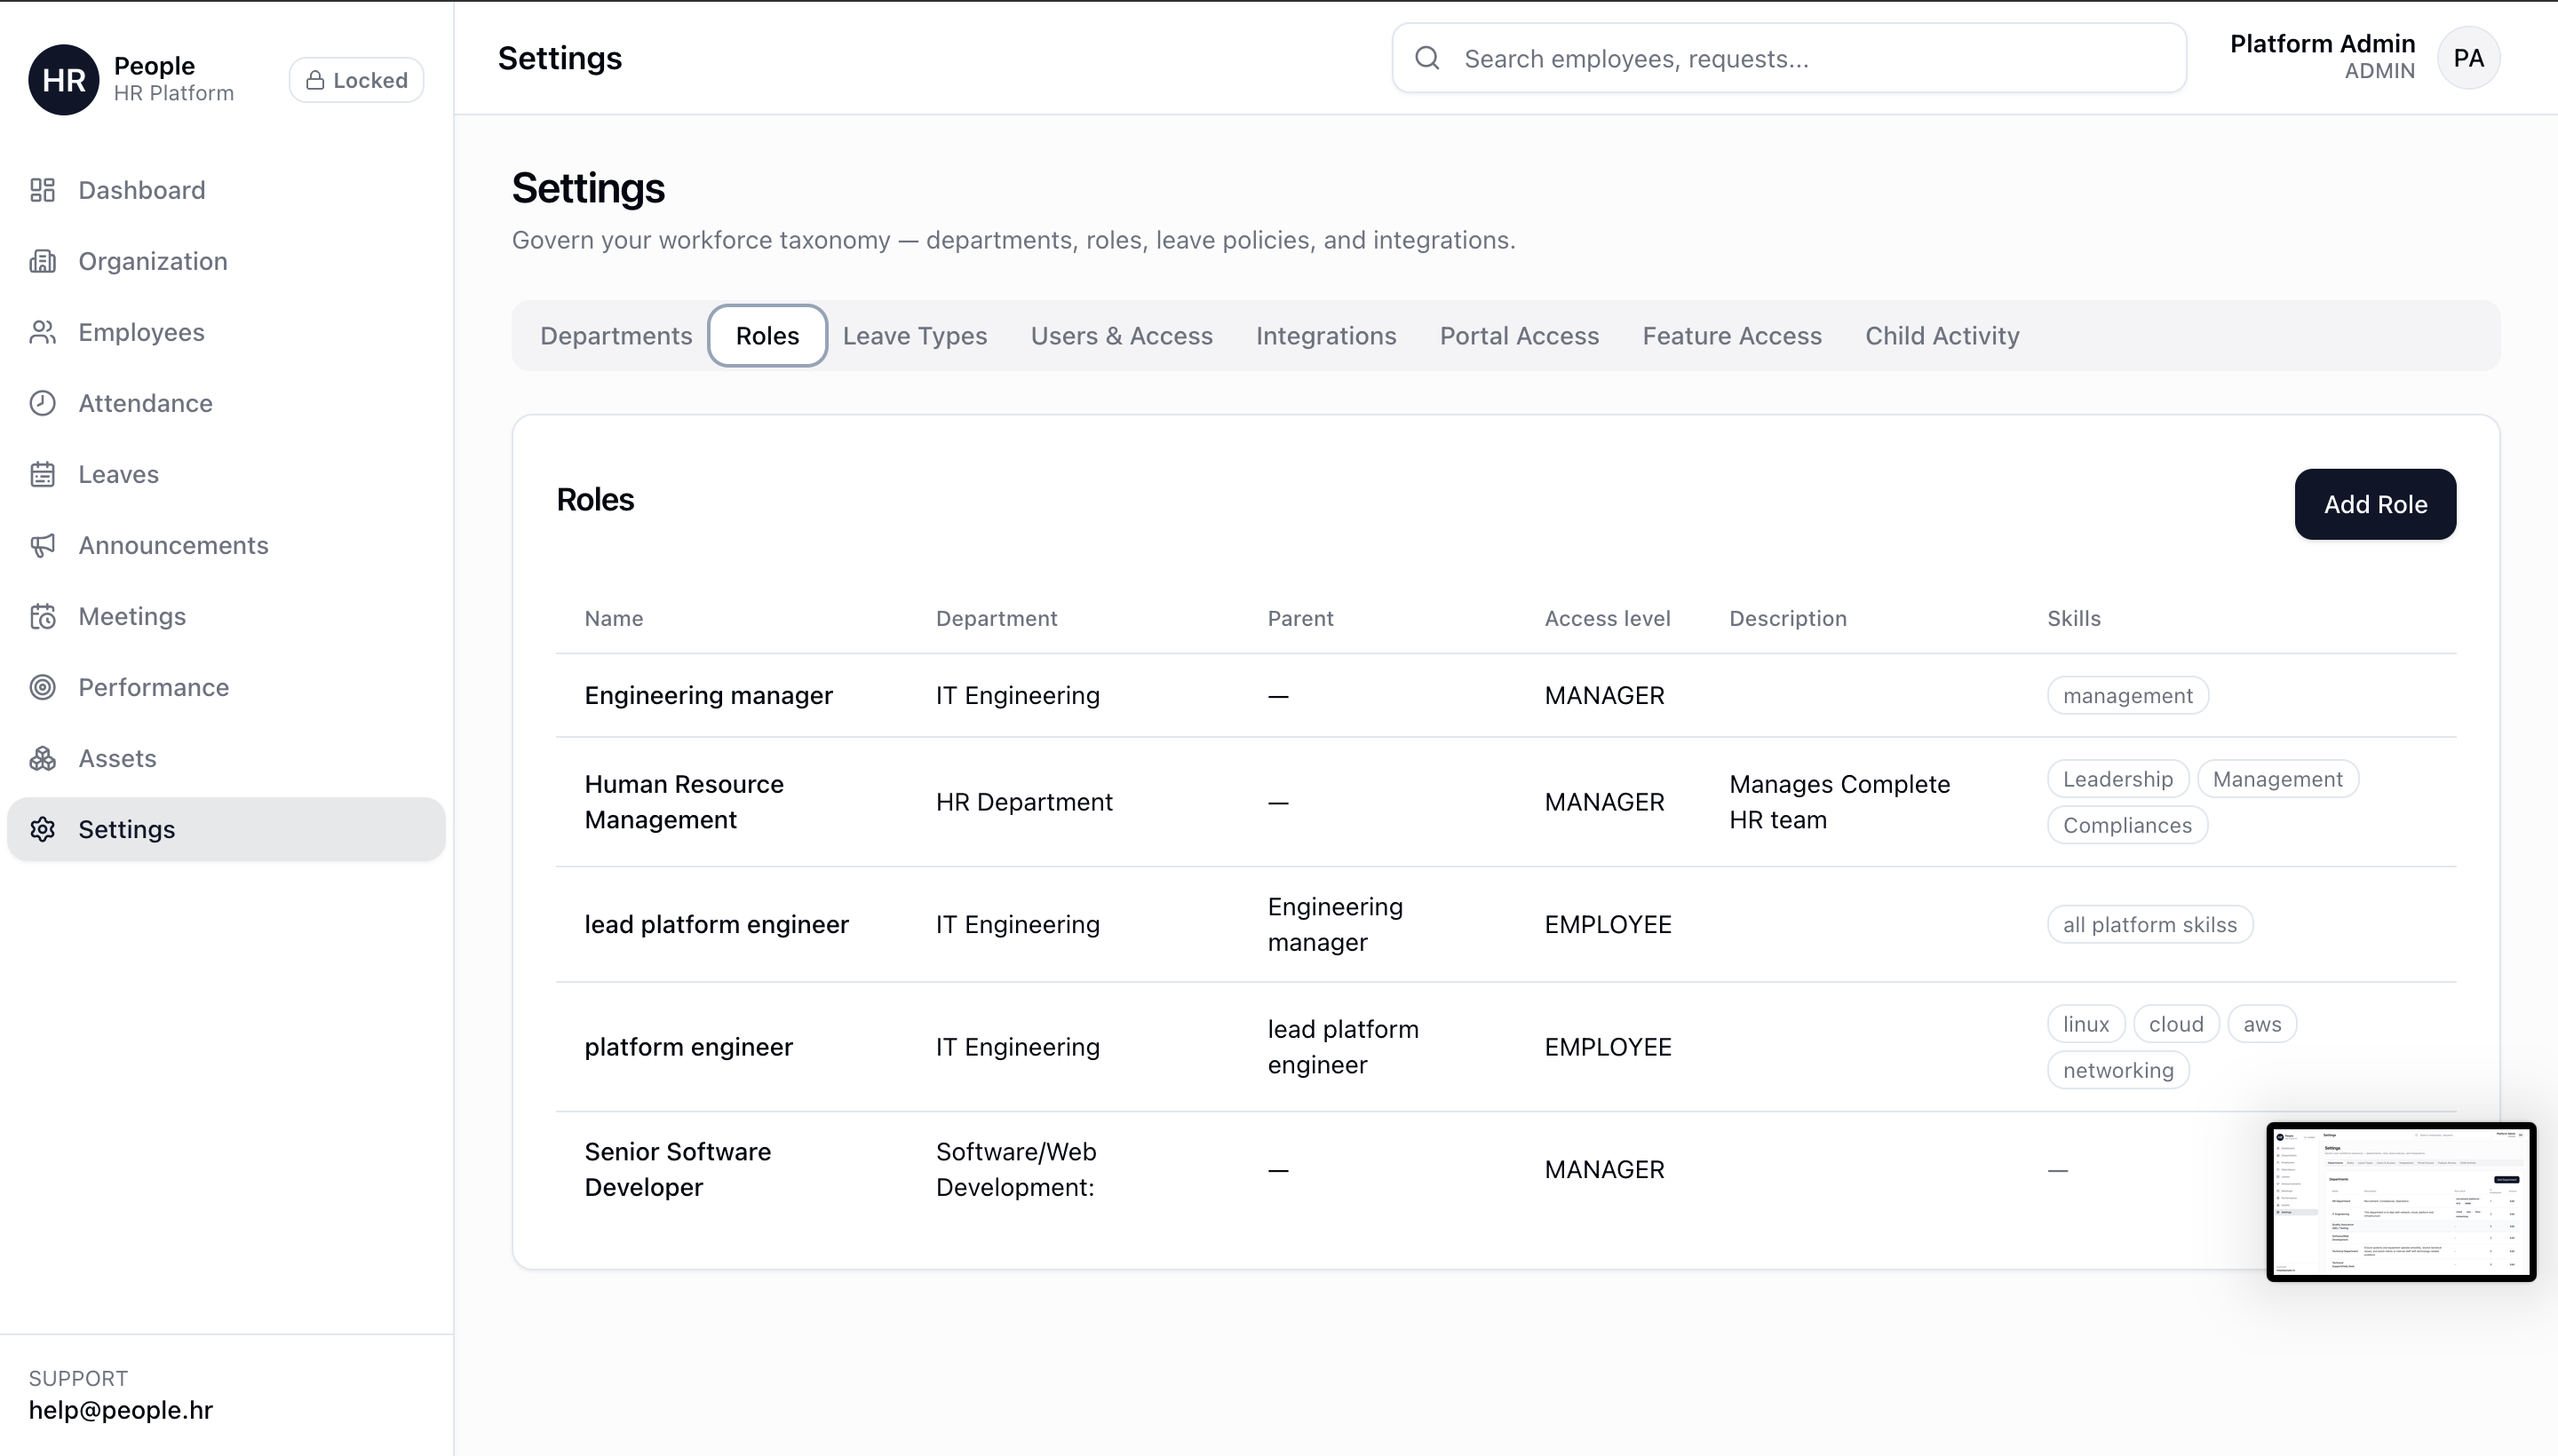2558x1456 pixels.
Task: Click the Announcements megaphone icon
Action: pos(42,545)
